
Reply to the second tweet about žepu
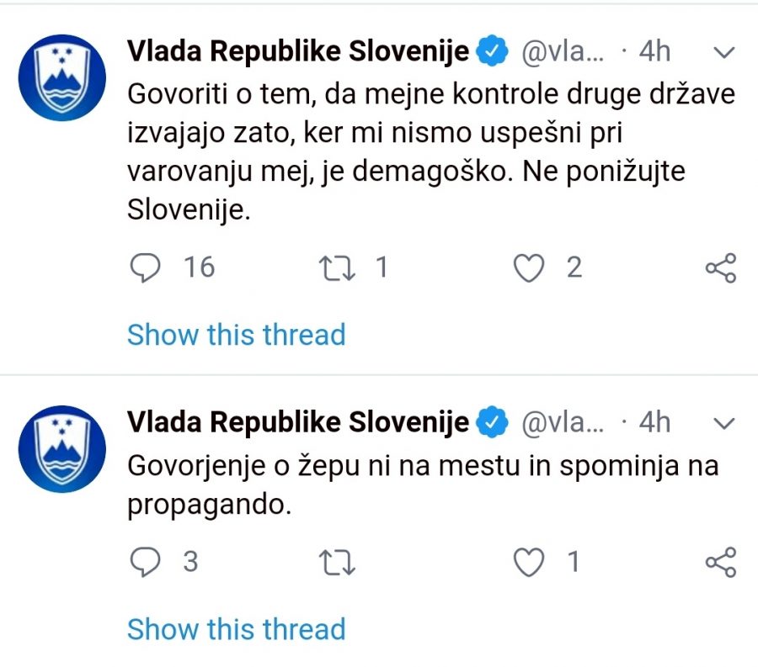pos(145,562)
